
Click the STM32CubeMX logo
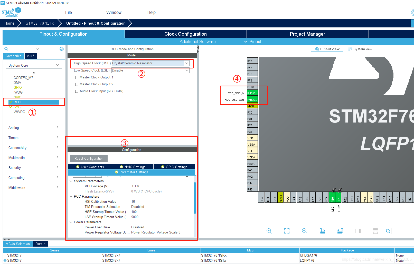click(11, 12)
